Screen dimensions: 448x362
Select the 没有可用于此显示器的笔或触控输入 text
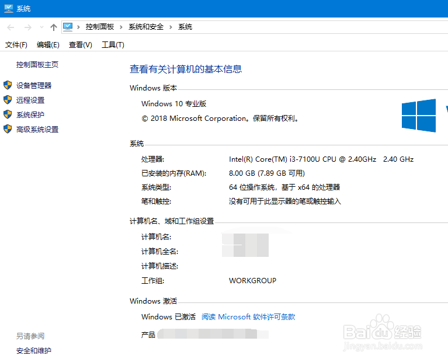click(285, 201)
